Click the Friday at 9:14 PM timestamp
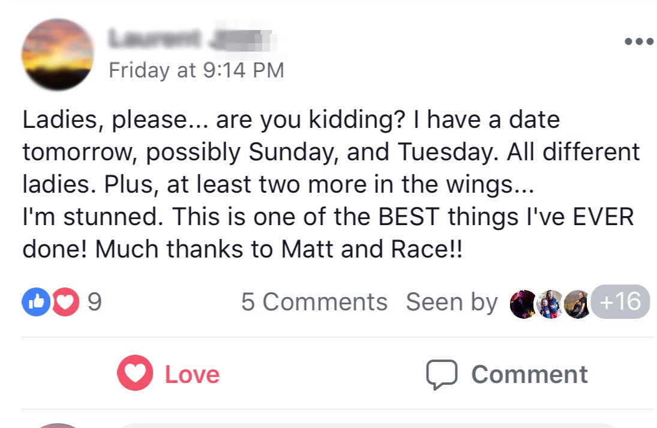The width and height of the screenshot is (657, 428). (x=196, y=70)
